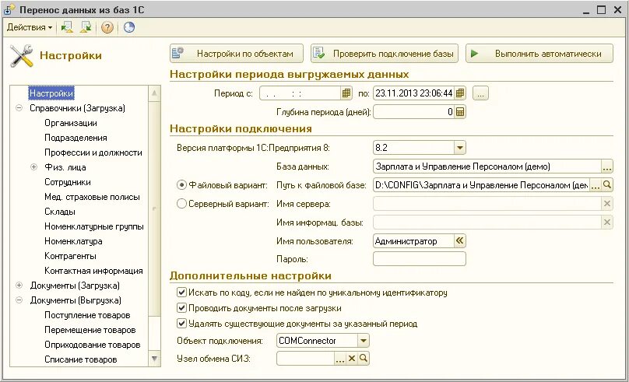Clear the Имя сервера field
The image size is (629, 382).
pyautogui.click(x=607, y=204)
